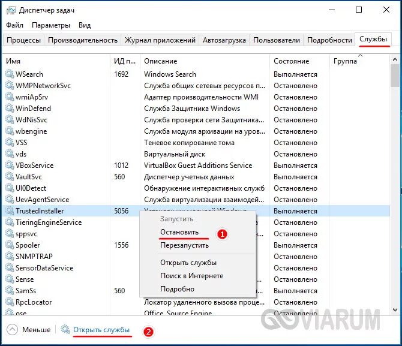Click the gear icon beside vds

coord(10,154)
